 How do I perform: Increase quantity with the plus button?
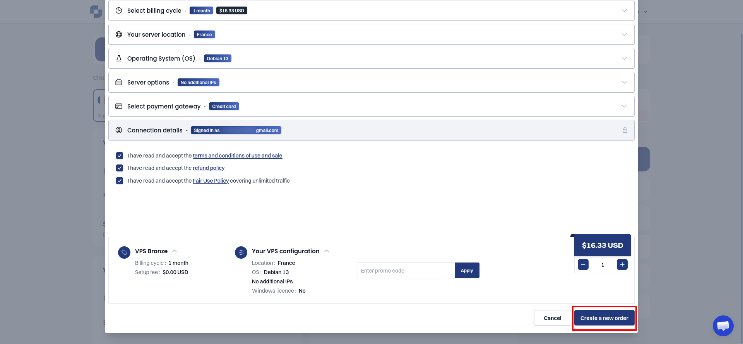pyautogui.click(x=622, y=264)
